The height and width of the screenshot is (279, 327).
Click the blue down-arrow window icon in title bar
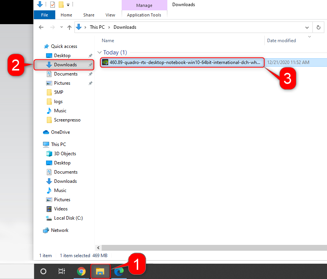click(x=40, y=4)
